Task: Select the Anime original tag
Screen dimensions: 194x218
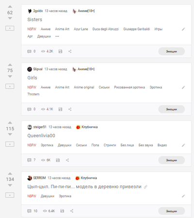Action: click(x=84, y=87)
